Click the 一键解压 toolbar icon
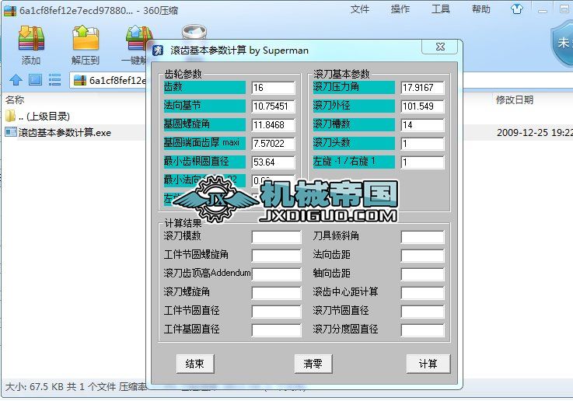 (x=138, y=39)
